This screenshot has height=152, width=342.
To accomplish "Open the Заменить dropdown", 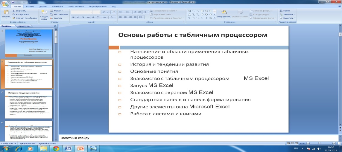I will 288,14.
